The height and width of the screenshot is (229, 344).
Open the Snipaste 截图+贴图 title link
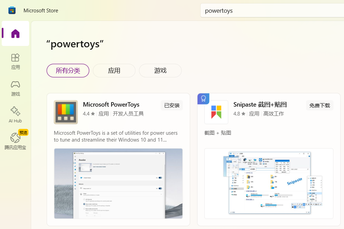(x=260, y=105)
